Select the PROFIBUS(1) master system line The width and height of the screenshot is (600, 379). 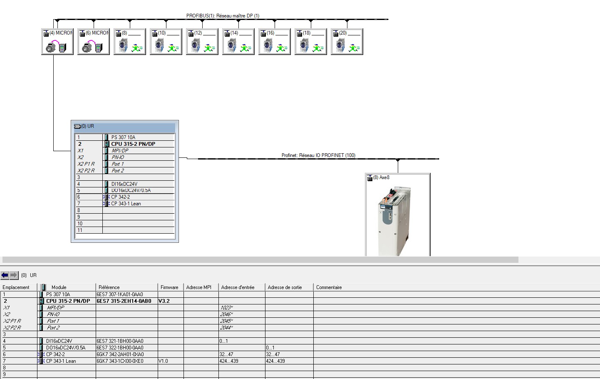(x=291, y=19)
